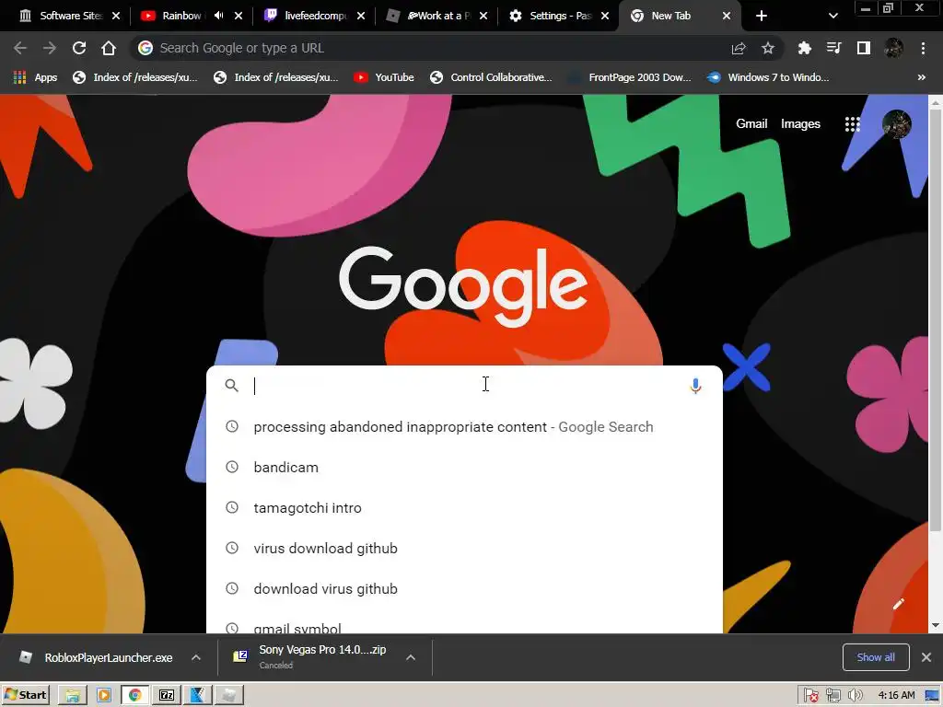Close the Software Sites tab

point(116,16)
